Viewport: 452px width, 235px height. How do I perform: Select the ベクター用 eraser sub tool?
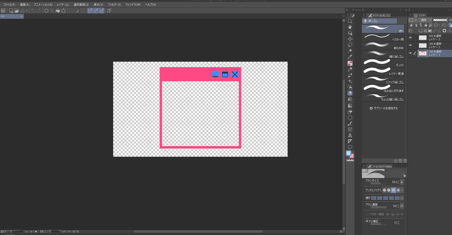(383, 37)
